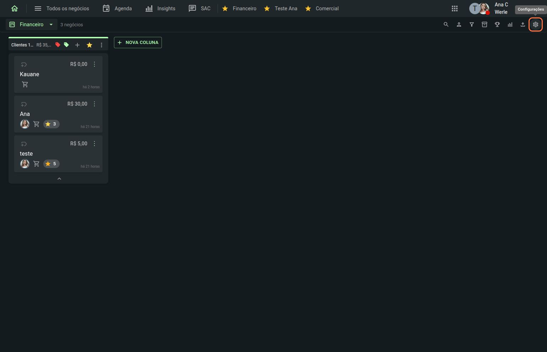This screenshot has height=352, width=547.
Task: Click the 3 negócios count text
Action: pos(71,25)
